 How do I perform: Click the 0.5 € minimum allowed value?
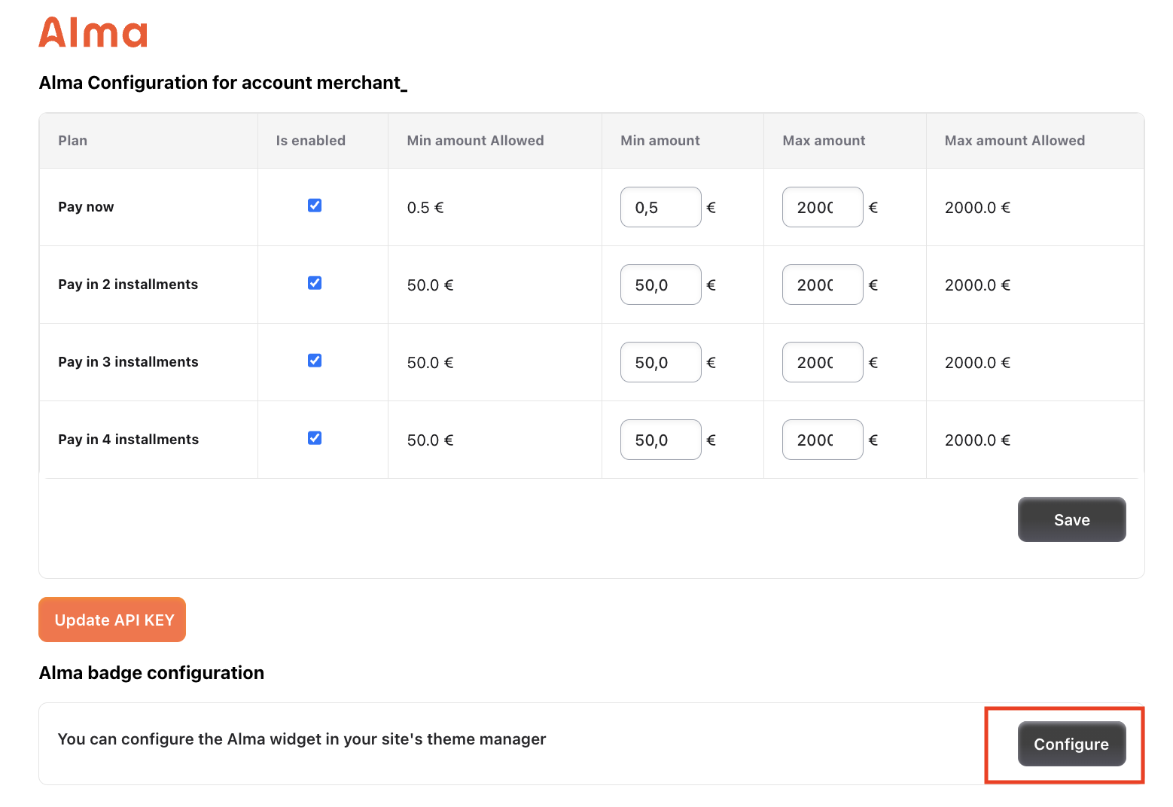[425, 208]
